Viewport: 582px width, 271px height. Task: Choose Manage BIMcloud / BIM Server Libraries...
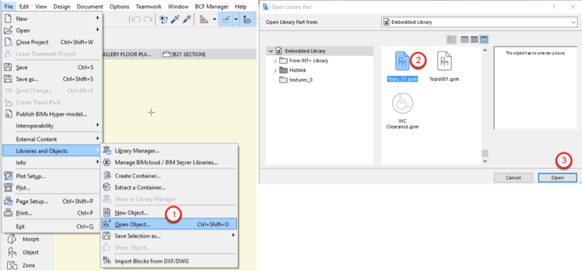[x=169, y=162]
